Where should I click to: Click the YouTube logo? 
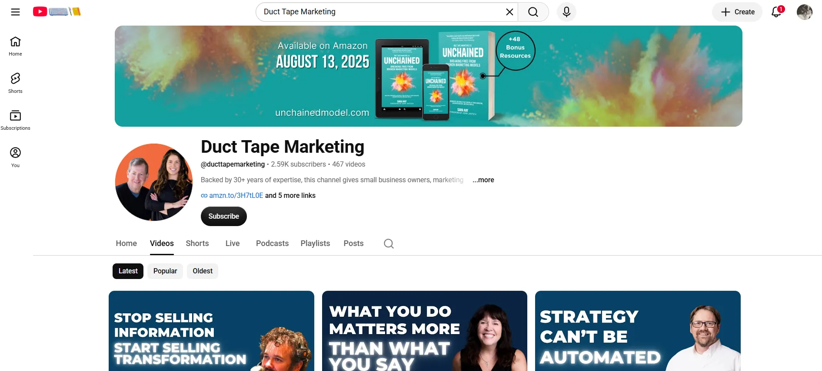[x=57, y=12]
